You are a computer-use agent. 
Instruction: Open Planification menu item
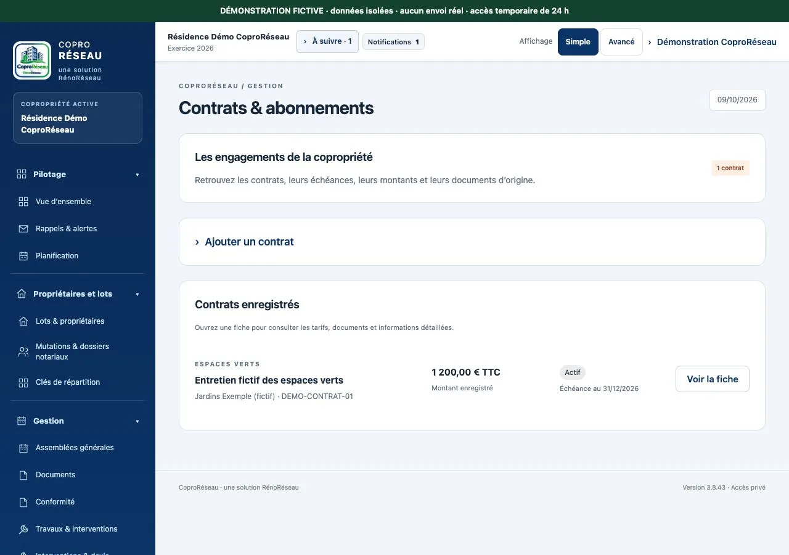tap(78, 256)
